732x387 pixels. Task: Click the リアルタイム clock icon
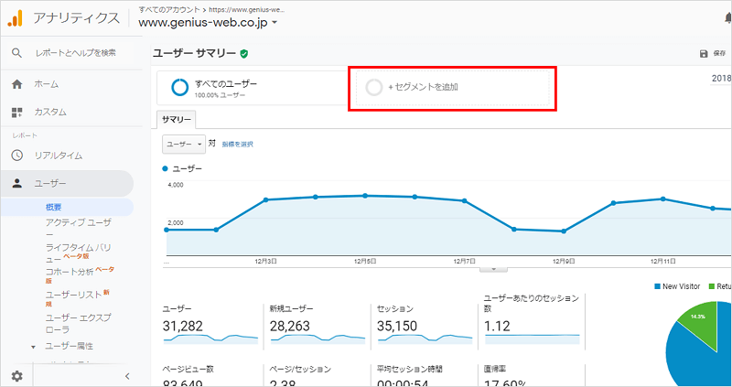click(16, 156)
